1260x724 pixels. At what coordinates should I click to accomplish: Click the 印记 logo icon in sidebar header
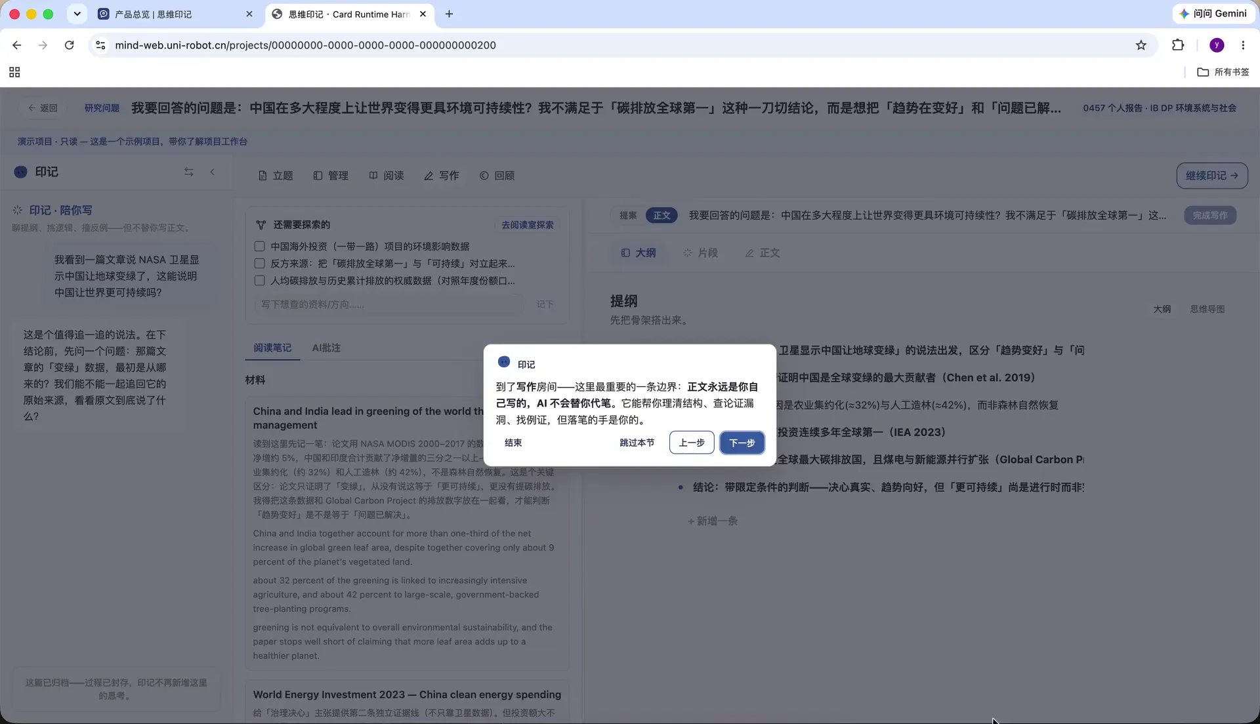click(21, 172)
